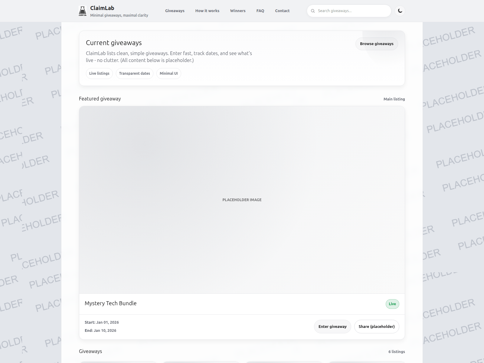Image resolution: width=484 pixels, height=363 pixels.
Task: Open the Giveaways navigation item
Action: pyautogui.click(x=175, y=11)
